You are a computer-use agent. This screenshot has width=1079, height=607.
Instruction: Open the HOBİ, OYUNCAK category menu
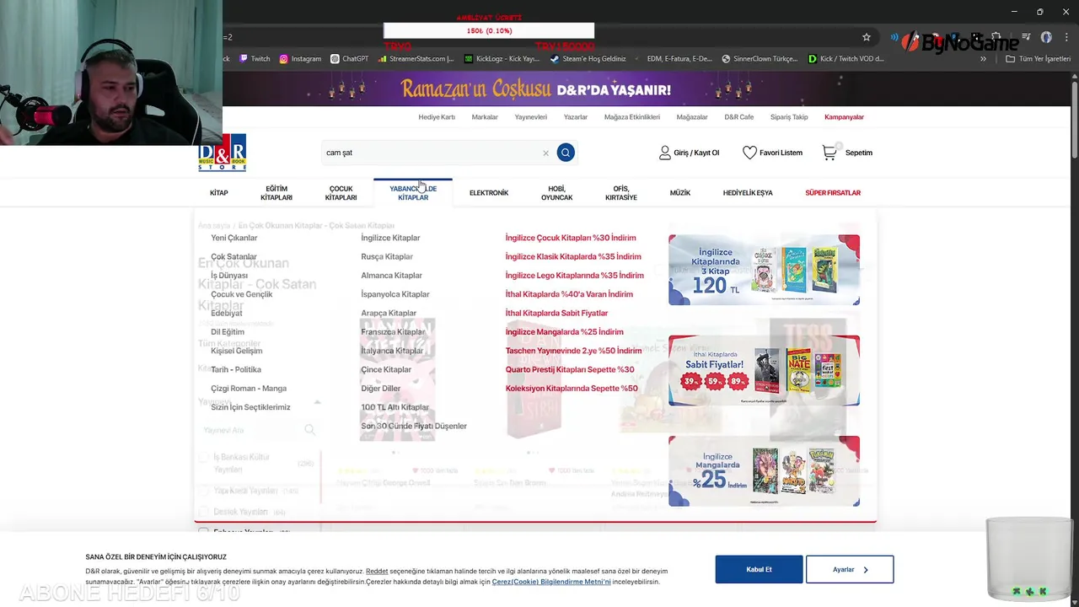[556, 193]
